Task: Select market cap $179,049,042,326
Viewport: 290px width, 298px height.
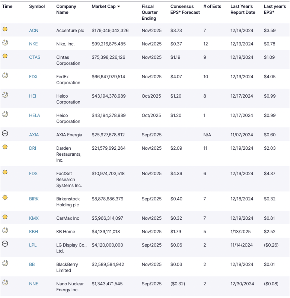Action: coord(110,31)
